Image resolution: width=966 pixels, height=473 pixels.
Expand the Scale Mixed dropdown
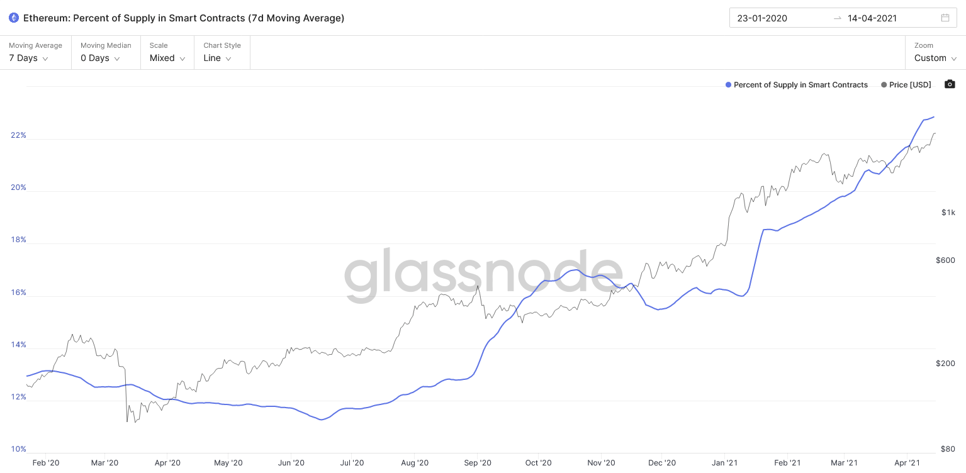tap(167, 52)
